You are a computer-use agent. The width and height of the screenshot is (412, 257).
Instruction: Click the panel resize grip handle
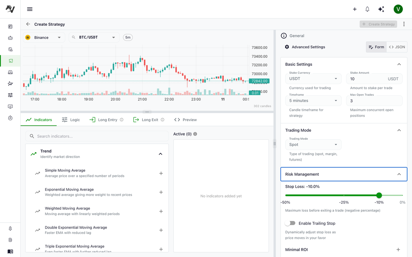[x=275, y=144]
